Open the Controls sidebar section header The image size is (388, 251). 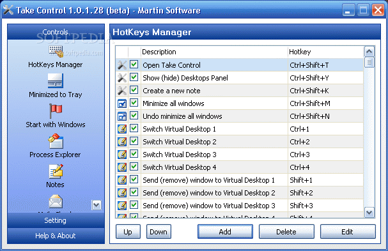[x=56, y=32]
